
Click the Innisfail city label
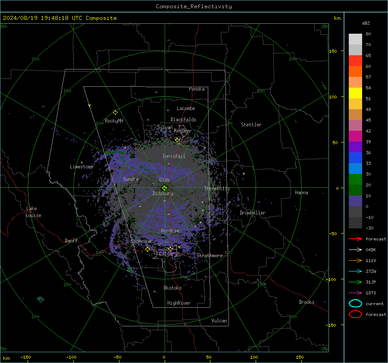[x=174, y=156]
